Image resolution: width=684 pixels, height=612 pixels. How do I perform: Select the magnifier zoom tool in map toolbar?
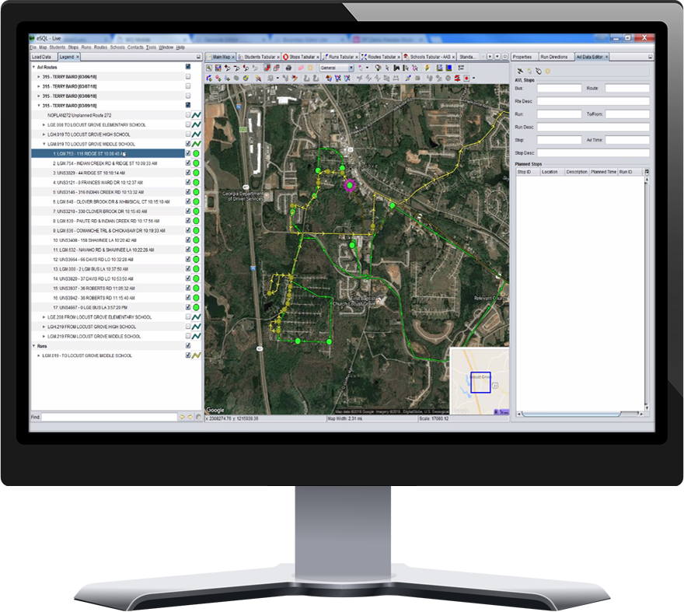tap(208, 68)
